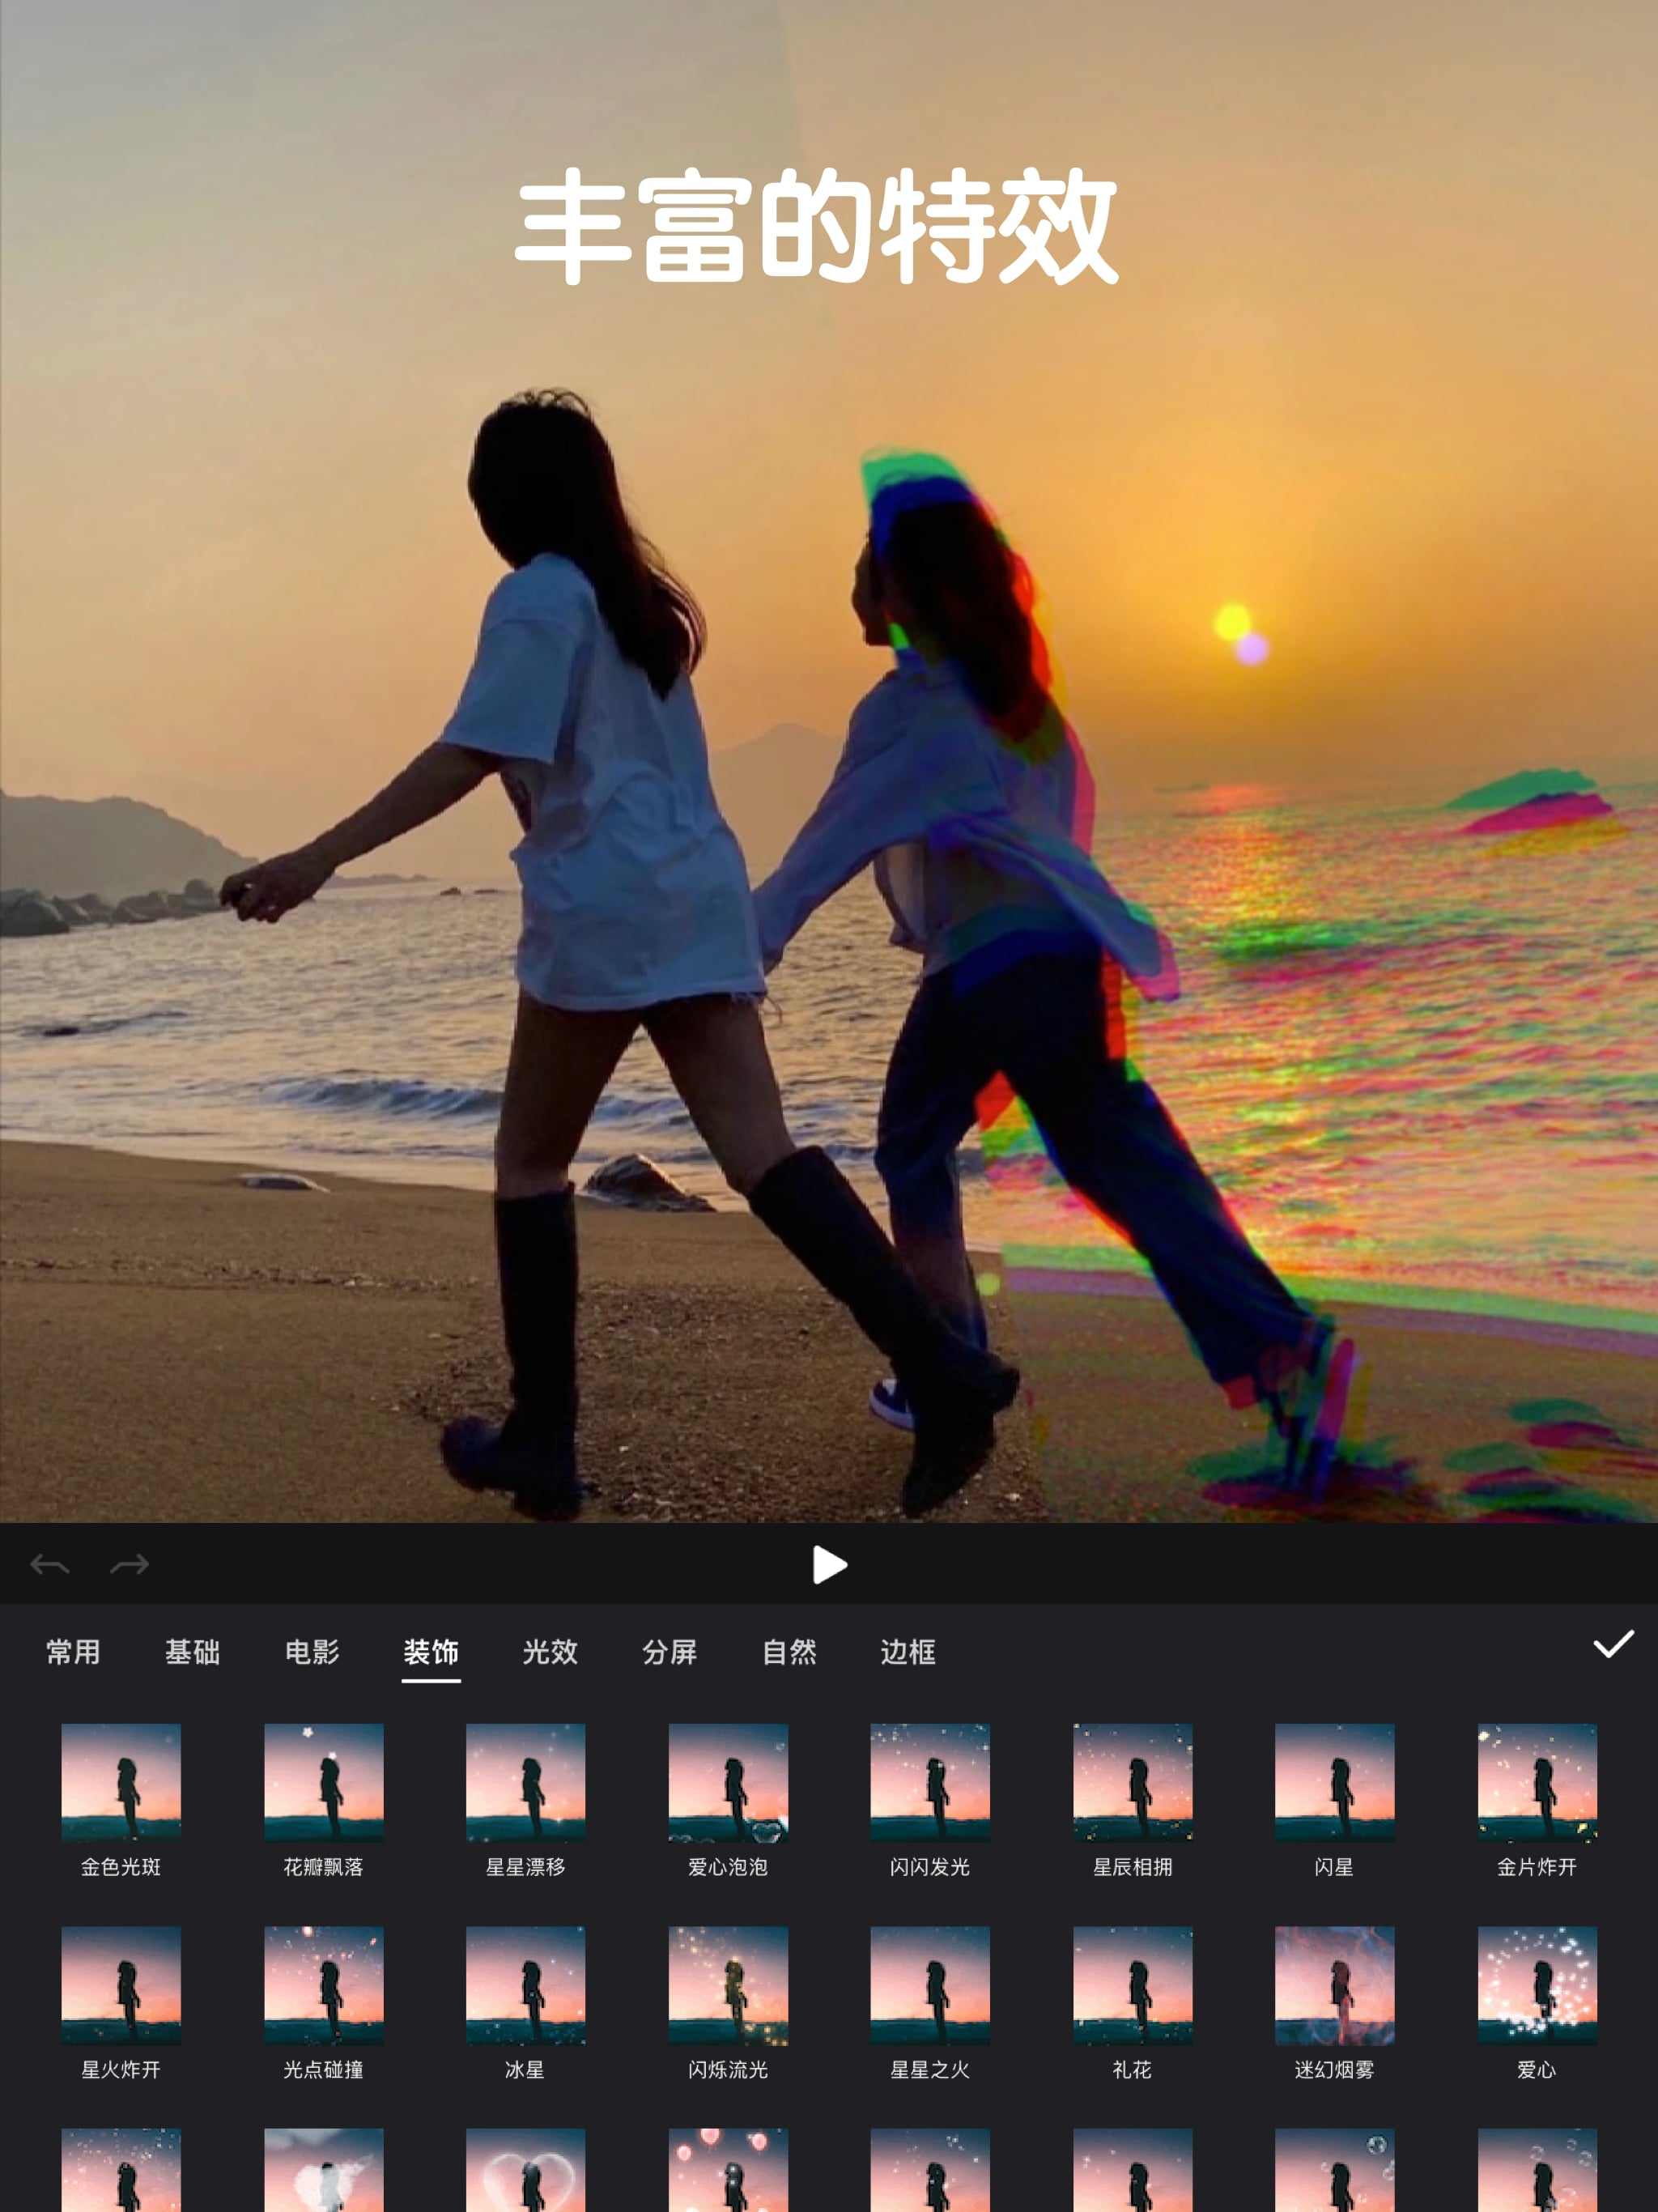Select the 电影 tab
Screen dimensions: 1658x2212
tap(312, 1652)
